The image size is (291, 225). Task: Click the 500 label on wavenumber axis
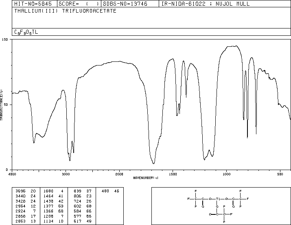280,174
